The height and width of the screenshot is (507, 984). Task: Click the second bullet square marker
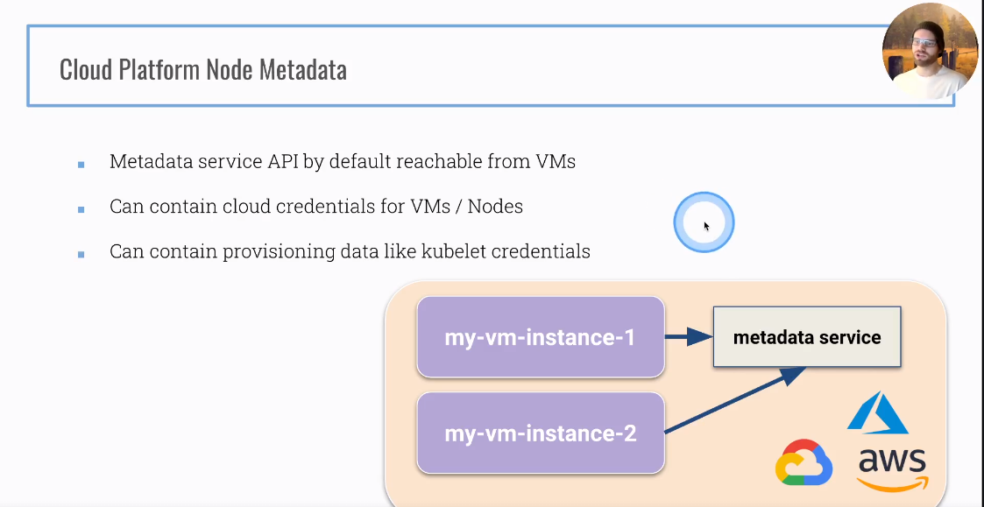(81, 209)
